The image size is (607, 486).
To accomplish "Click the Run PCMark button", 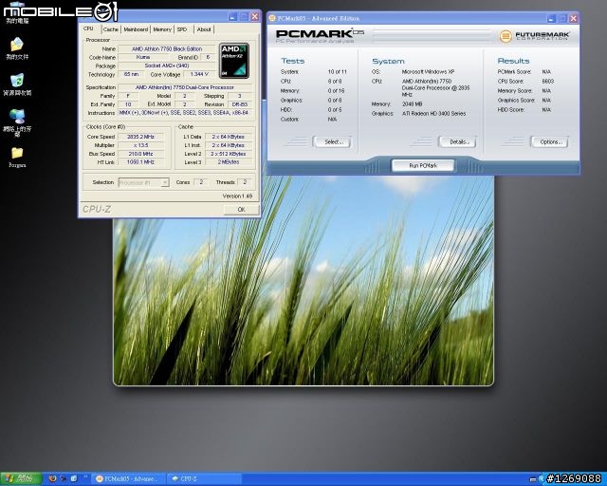I will click(x=423, y=165).
